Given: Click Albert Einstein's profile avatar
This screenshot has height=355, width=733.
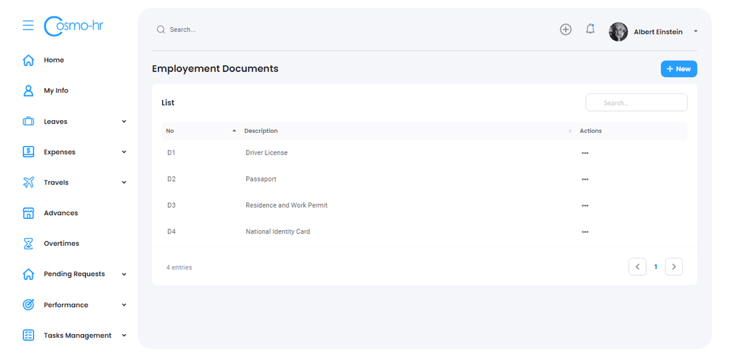Looking at the screenshot, I should click(618, 32).
